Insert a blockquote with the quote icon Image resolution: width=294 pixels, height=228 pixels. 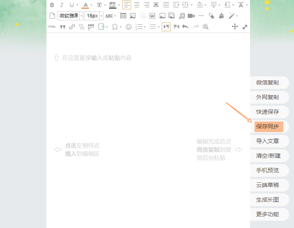click(63, 27)
